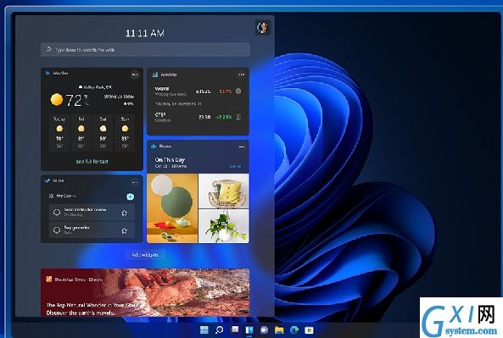Open the Fri forecast card

click(81, 132)
